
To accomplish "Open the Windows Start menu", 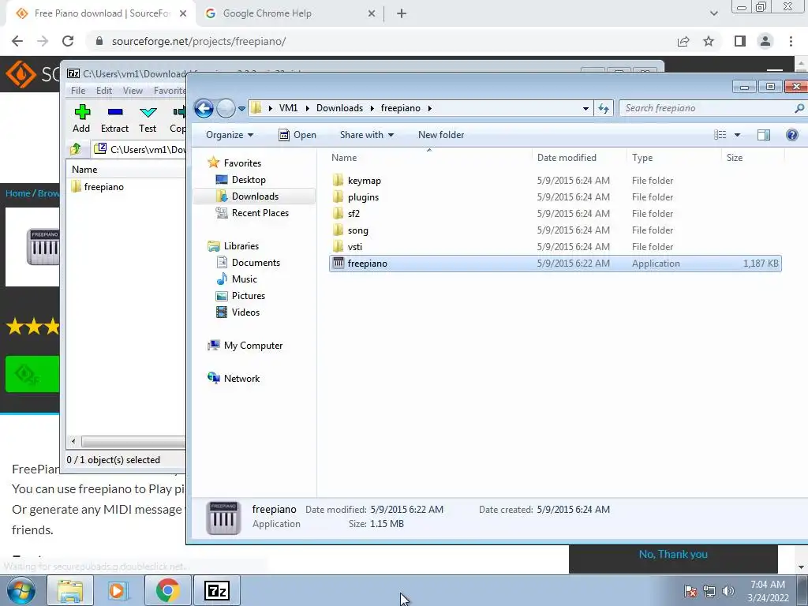I will coord(21,590).
